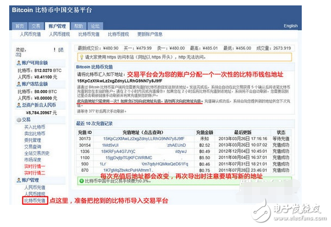
Task: Click the user icon beside 账户冻结金额
Action: click(x=19, y=84)
